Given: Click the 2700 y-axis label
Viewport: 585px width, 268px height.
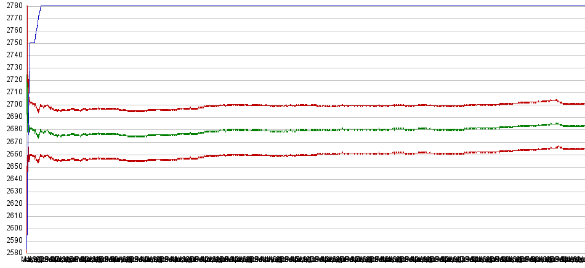Looking at the screenshot, I should [x=12, y=105].
